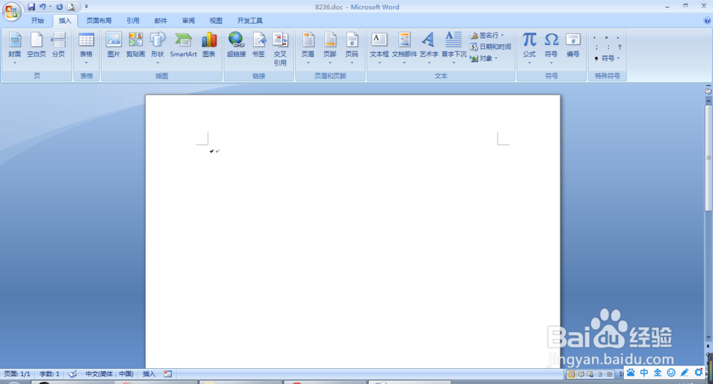The height and width of the screenshot is (384, 713).
Task: Insert a hyperlink (超链接)
Action: pyautogui.click(x=237, y=45)
